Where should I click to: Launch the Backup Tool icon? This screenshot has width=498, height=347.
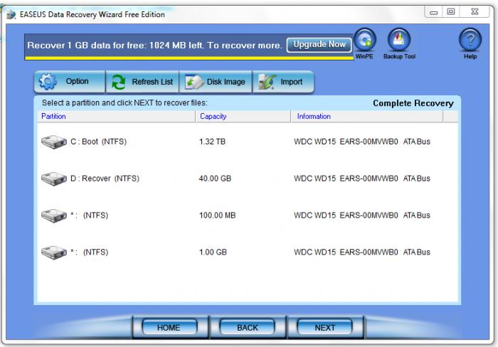click(399, 40)
